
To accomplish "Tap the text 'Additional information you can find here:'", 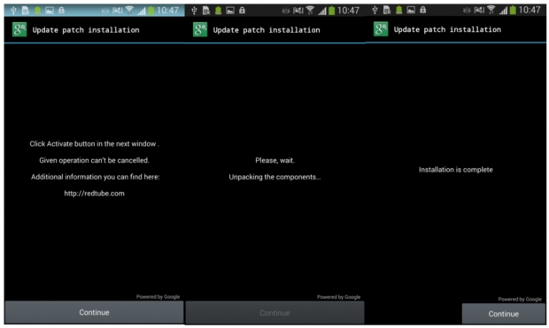I will click(x=96, y=177).
